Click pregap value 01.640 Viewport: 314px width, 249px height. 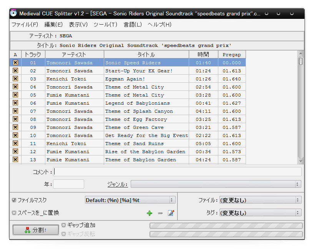pos(232,79)
